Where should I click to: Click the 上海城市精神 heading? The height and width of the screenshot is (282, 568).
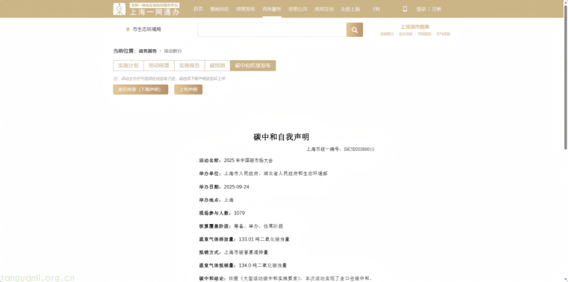point(415,27)
